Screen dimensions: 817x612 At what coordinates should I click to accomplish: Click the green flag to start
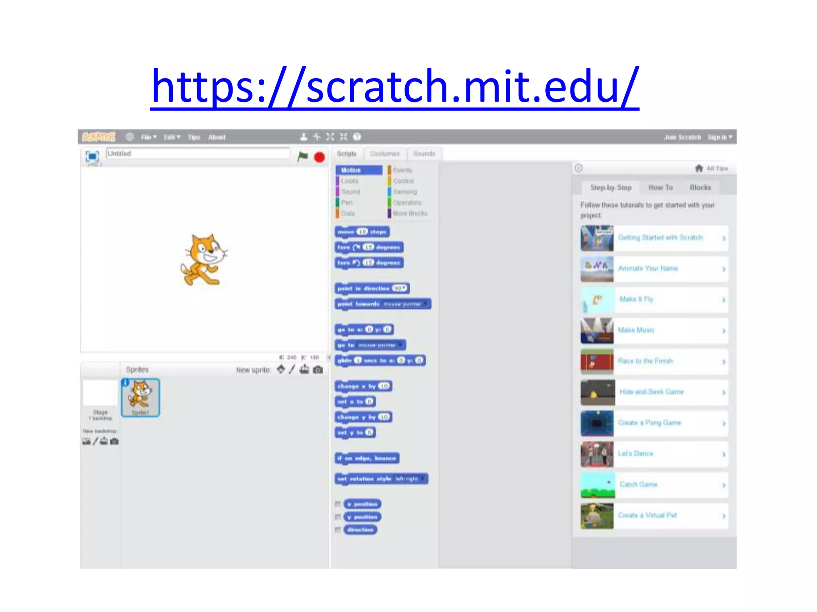coord(303,157)
